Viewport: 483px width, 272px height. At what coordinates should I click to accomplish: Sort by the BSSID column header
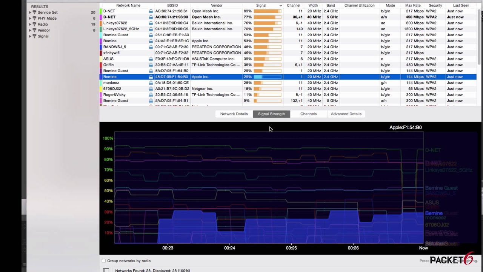172,6
